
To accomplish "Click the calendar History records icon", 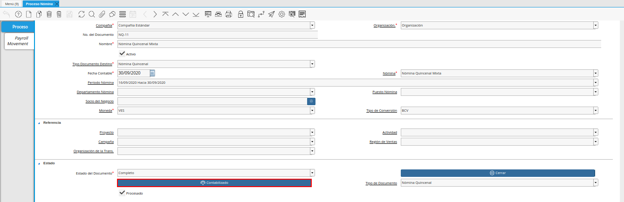I will tap(132, 14).
